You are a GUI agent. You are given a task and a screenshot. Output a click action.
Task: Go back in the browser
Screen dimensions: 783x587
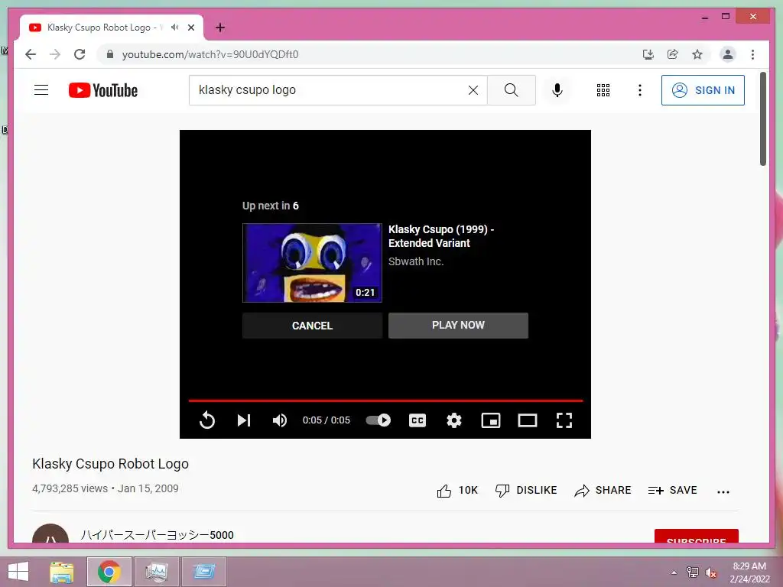click(31, 54)
